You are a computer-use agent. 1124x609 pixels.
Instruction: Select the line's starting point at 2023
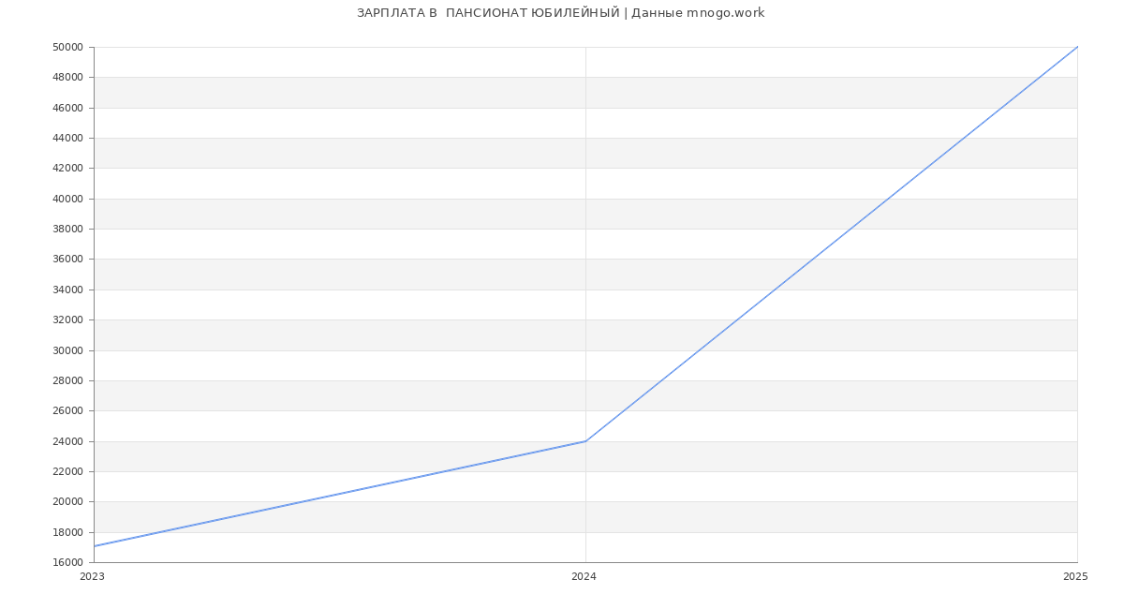pyautogui.click(x=95, y=546)
